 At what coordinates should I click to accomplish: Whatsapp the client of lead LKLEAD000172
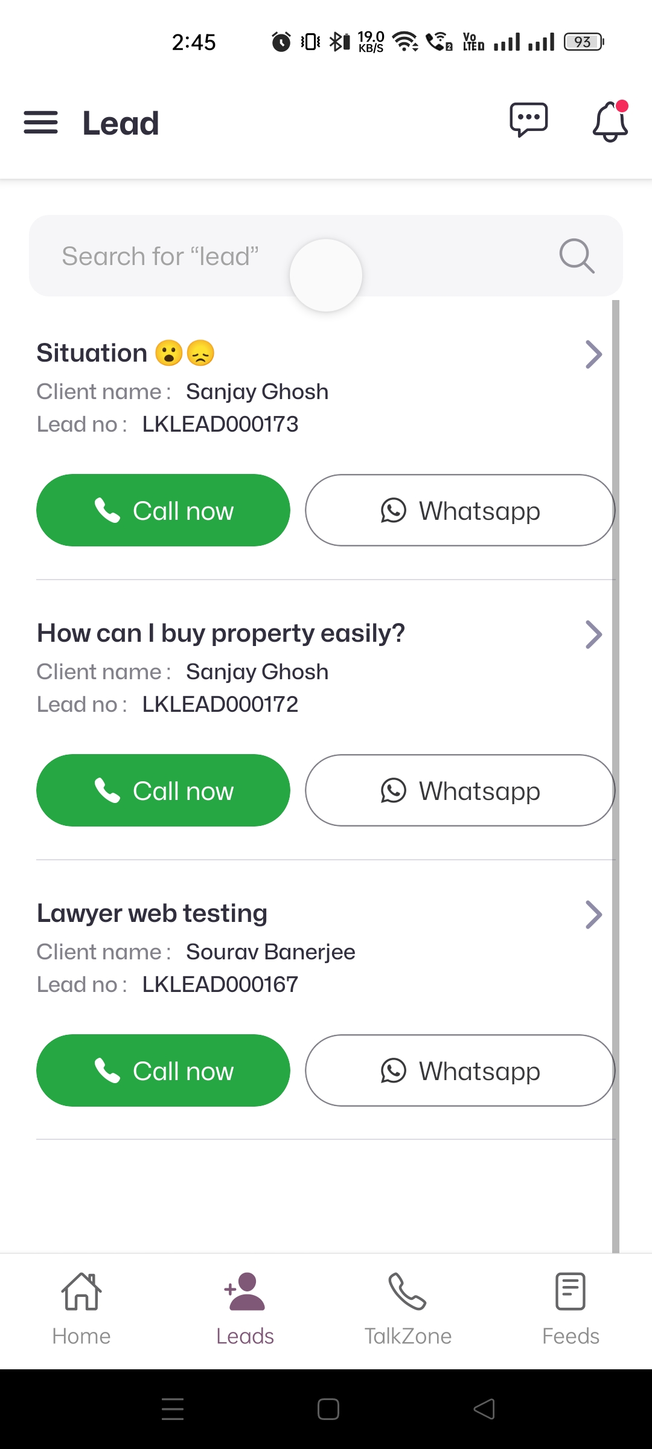(x=460, y=790)
